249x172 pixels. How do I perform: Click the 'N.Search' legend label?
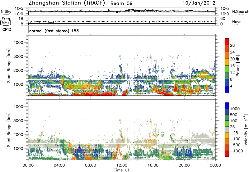pos(240,11)
